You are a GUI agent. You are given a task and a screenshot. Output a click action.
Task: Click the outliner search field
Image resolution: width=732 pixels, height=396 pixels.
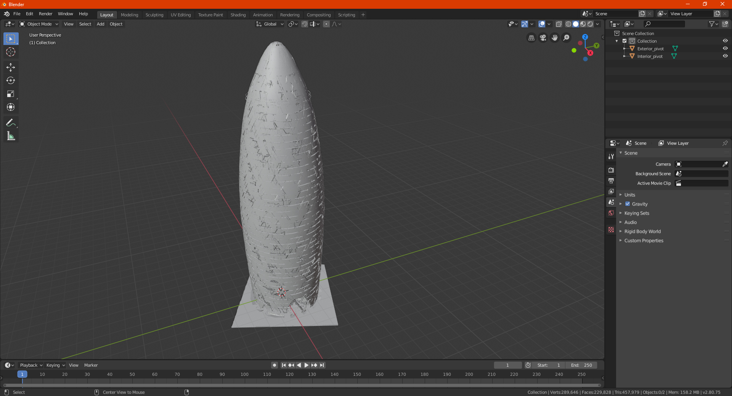tap(664, 24)
